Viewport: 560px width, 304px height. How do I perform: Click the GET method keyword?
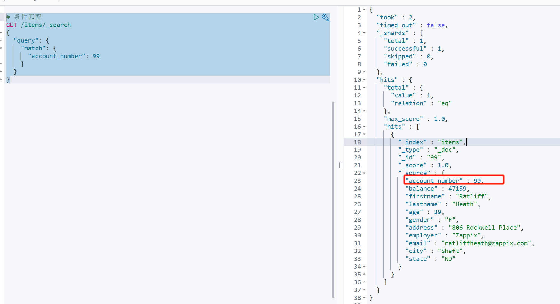[x=11, y=25]
